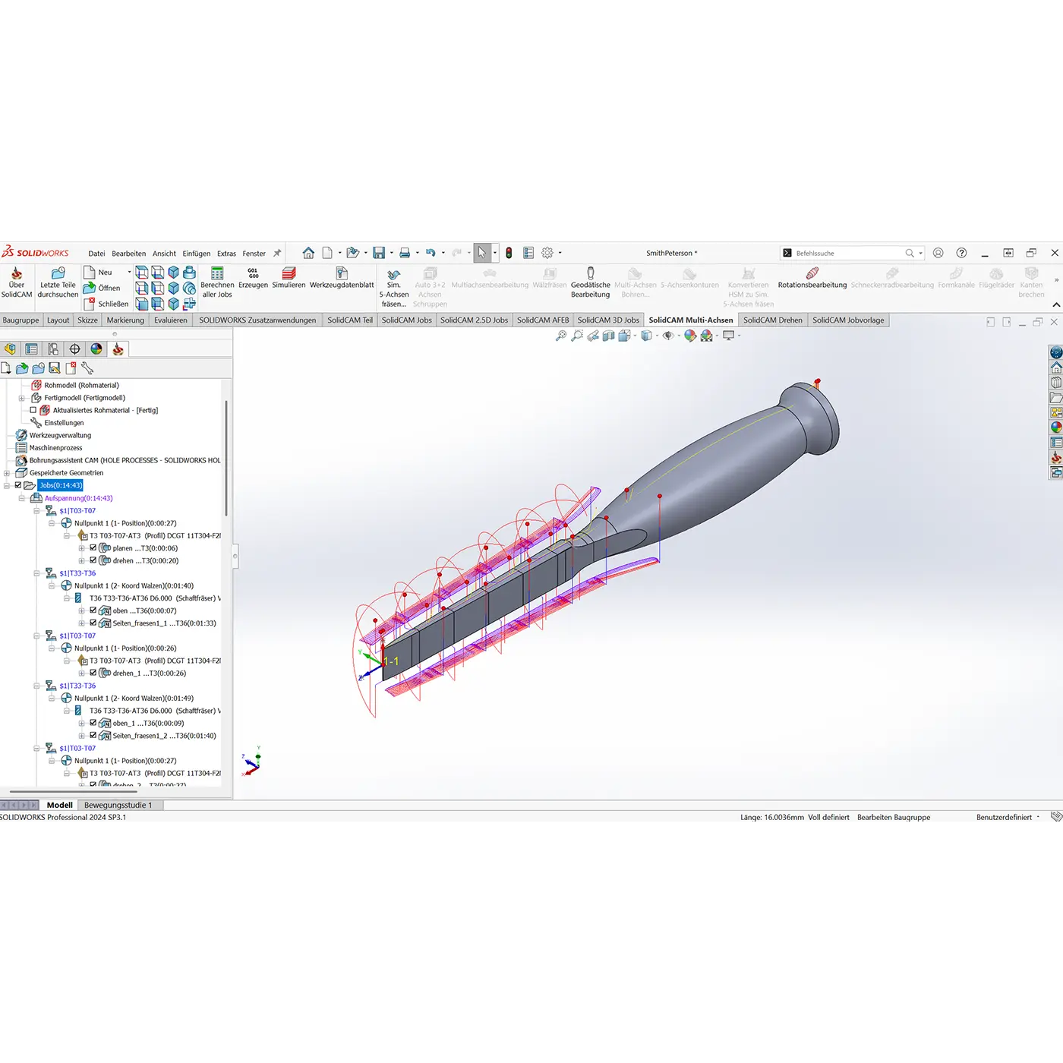Click inside the Befehlssuche search field
1063x1063 pixels.
(x=848, y=254)
